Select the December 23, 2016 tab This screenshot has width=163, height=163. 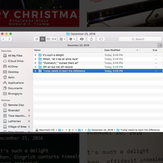(79, 45)
